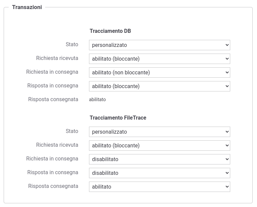Image resolution: width=257 pixels, height=207 pixels.
Task: Expand DB Richiesta in consegna 'abilitato (non bloccante)' dropdown
Action: (x=160, y=72)
